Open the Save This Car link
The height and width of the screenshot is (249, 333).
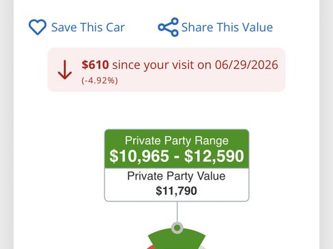pos(88,27)
